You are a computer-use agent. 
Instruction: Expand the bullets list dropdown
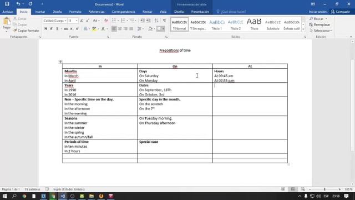pos(118,21)
